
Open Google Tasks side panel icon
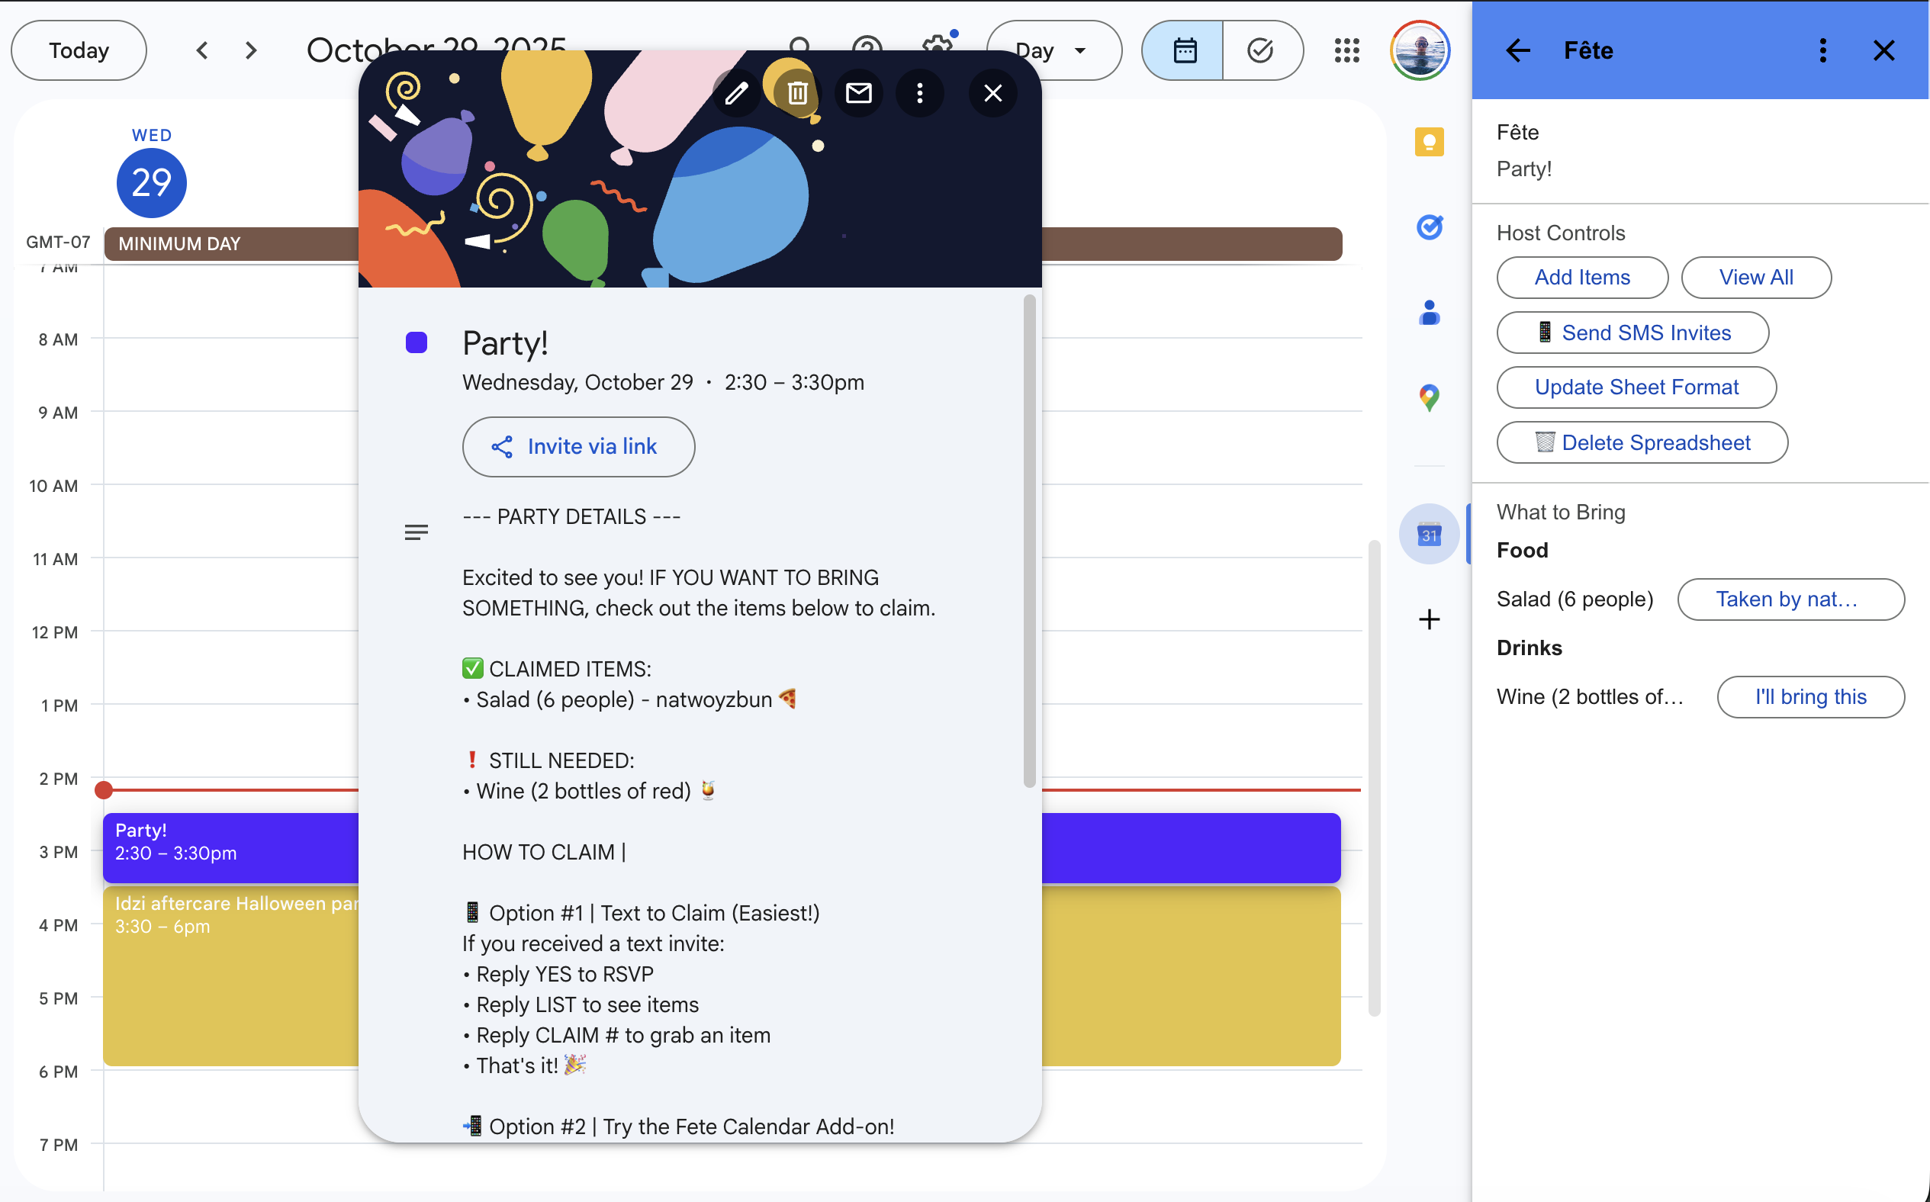[x=1428, y=228]
